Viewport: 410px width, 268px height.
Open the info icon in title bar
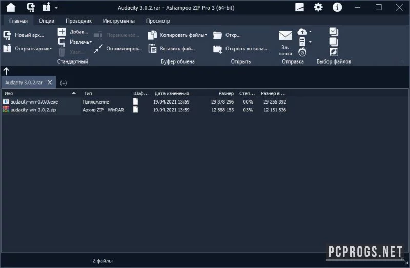[337, 7]
